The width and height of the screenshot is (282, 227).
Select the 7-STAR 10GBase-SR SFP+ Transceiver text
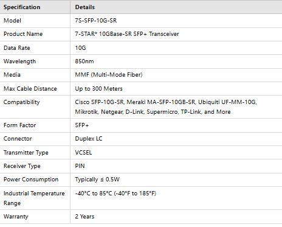point(127,34)
